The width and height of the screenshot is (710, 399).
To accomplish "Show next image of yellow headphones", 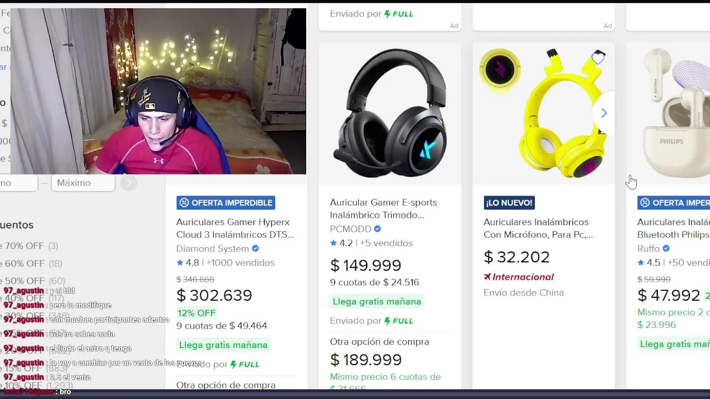I will point(604,113).
